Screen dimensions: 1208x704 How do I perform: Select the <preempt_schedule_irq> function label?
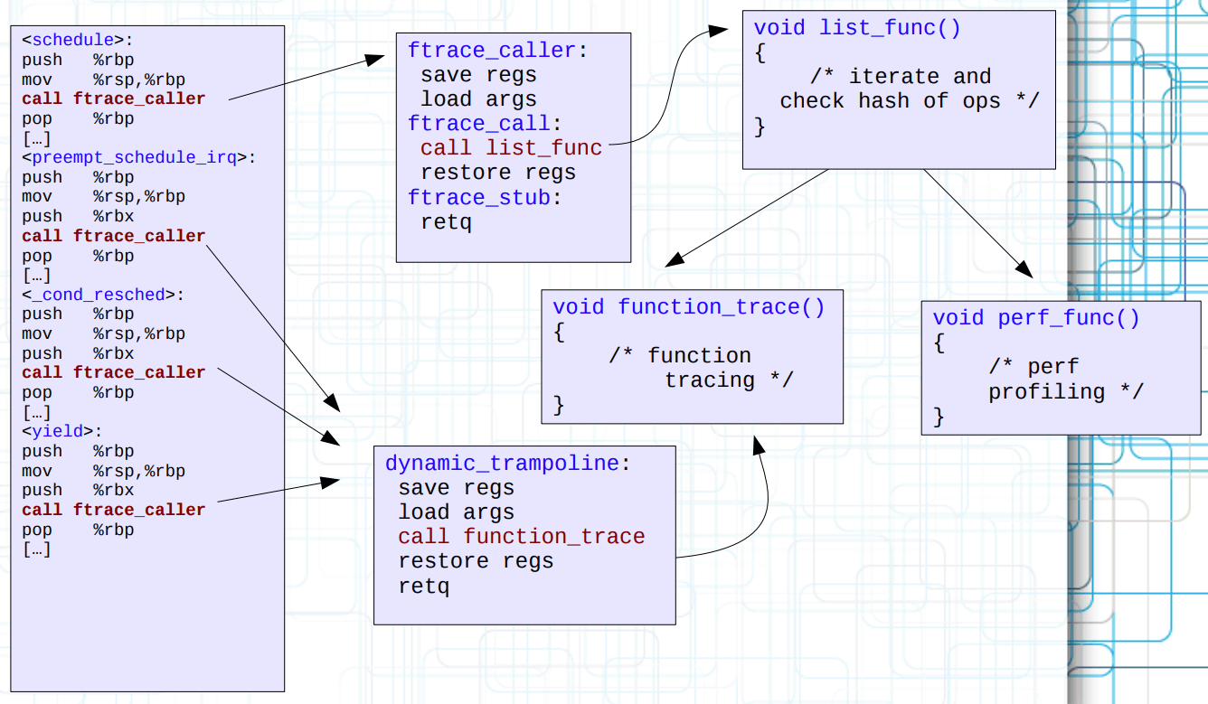(138, 157)
